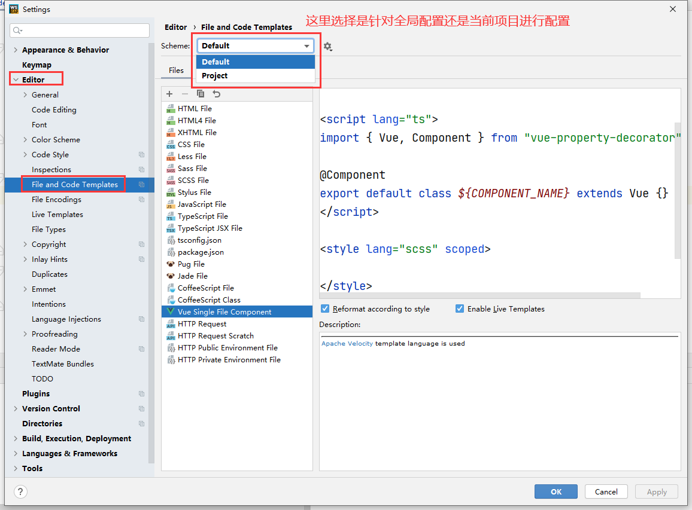
Task: Click the add template plus icon
Action: point(169,94)
